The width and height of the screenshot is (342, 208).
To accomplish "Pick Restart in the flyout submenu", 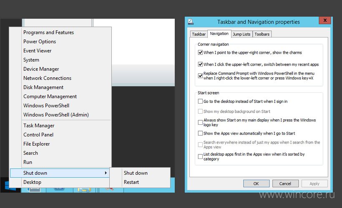I will click(x=140, y=182).
